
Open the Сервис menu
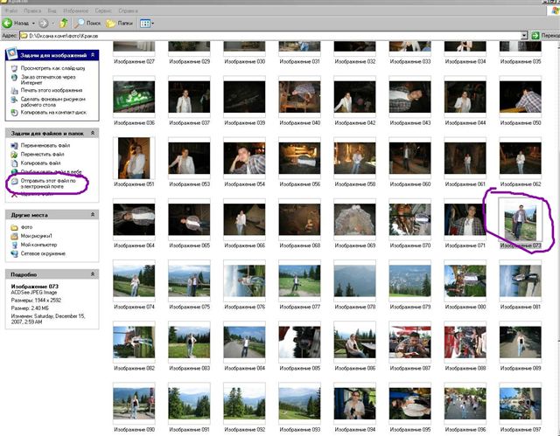click(x=103, y=10)
